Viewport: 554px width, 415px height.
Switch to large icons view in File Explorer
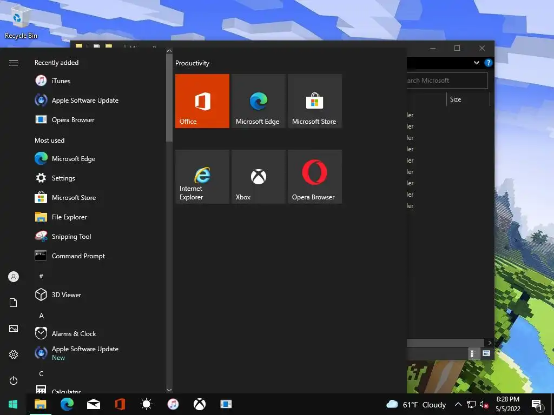tap(486, 353)
